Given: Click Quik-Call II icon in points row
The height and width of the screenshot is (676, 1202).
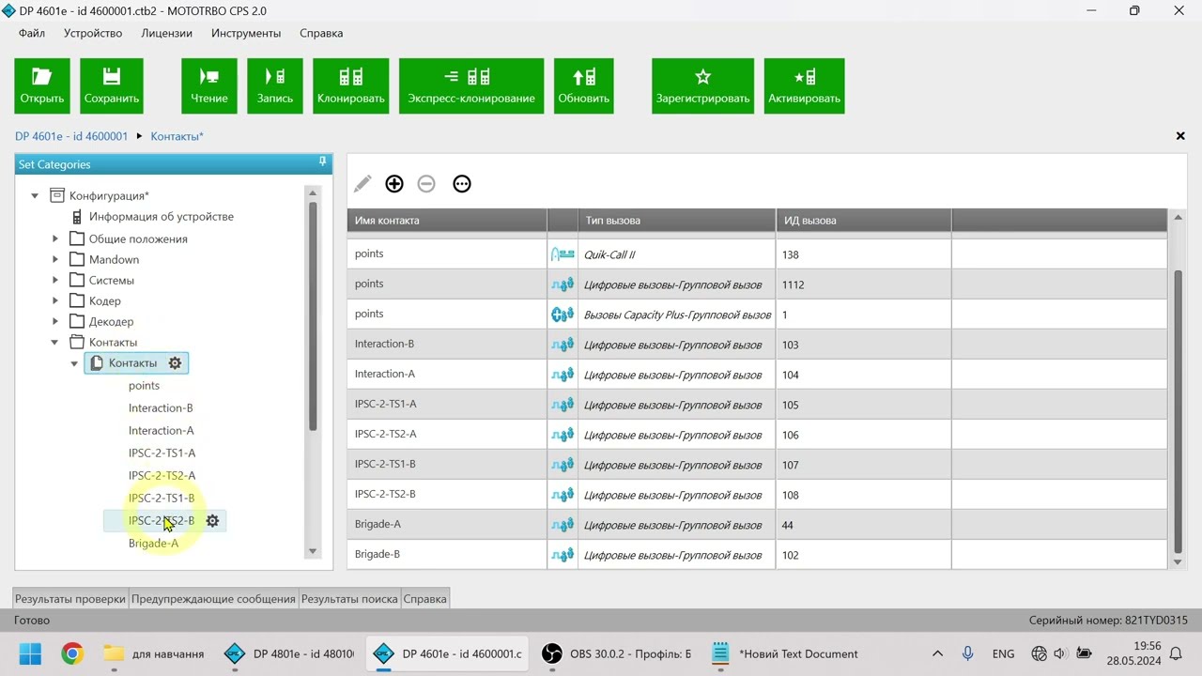Looking at the screenshot, I should (x=562, y=254).
